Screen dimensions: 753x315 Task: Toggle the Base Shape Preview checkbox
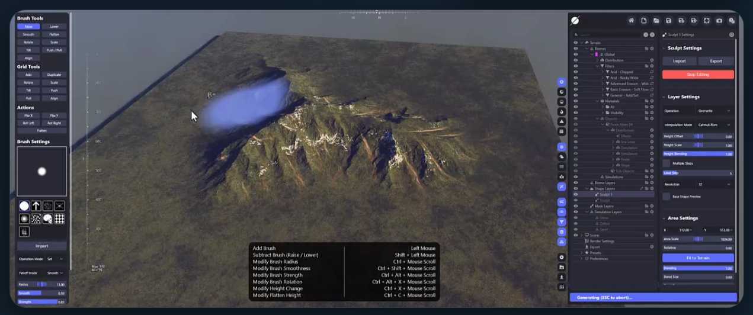click(667, 196)
